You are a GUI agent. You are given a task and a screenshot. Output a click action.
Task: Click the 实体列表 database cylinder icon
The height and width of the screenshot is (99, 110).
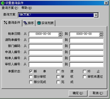click(x=39, y=23)
